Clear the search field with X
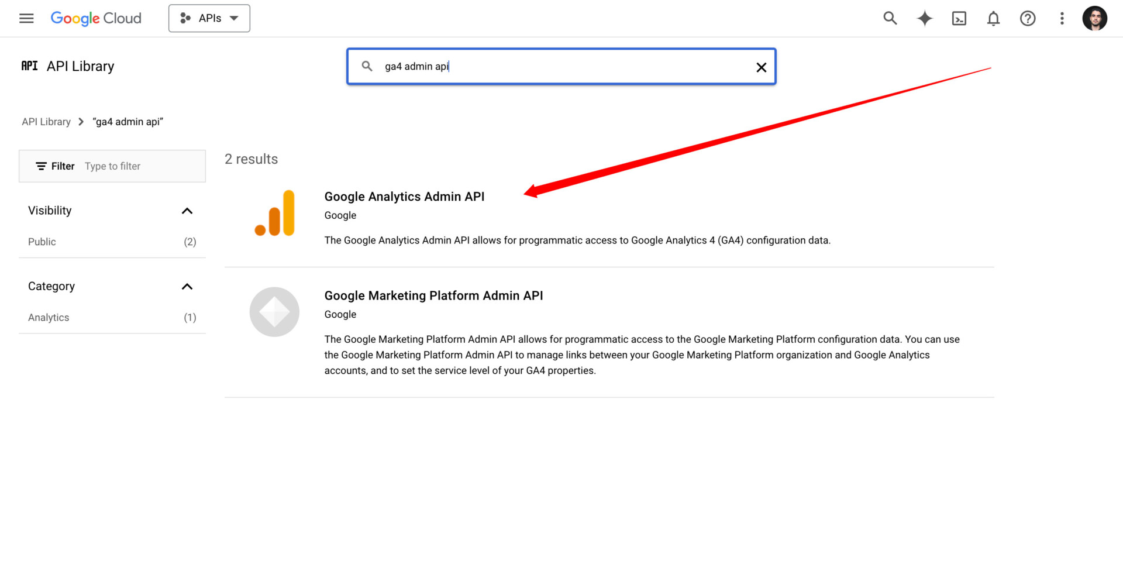Image resolution: width=1123 pixels, height=588 pixels. pos(761,67)
